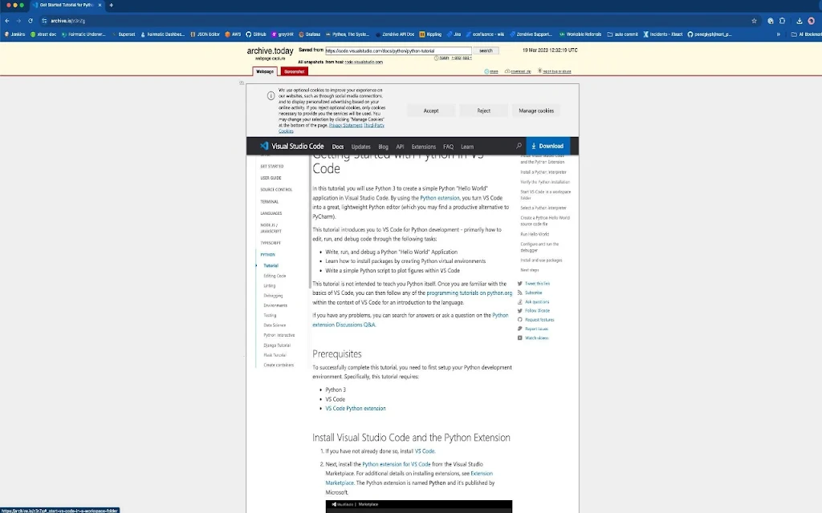Bookmark this page with star icon
The image size is (822, 513).
tap(754, 21)
